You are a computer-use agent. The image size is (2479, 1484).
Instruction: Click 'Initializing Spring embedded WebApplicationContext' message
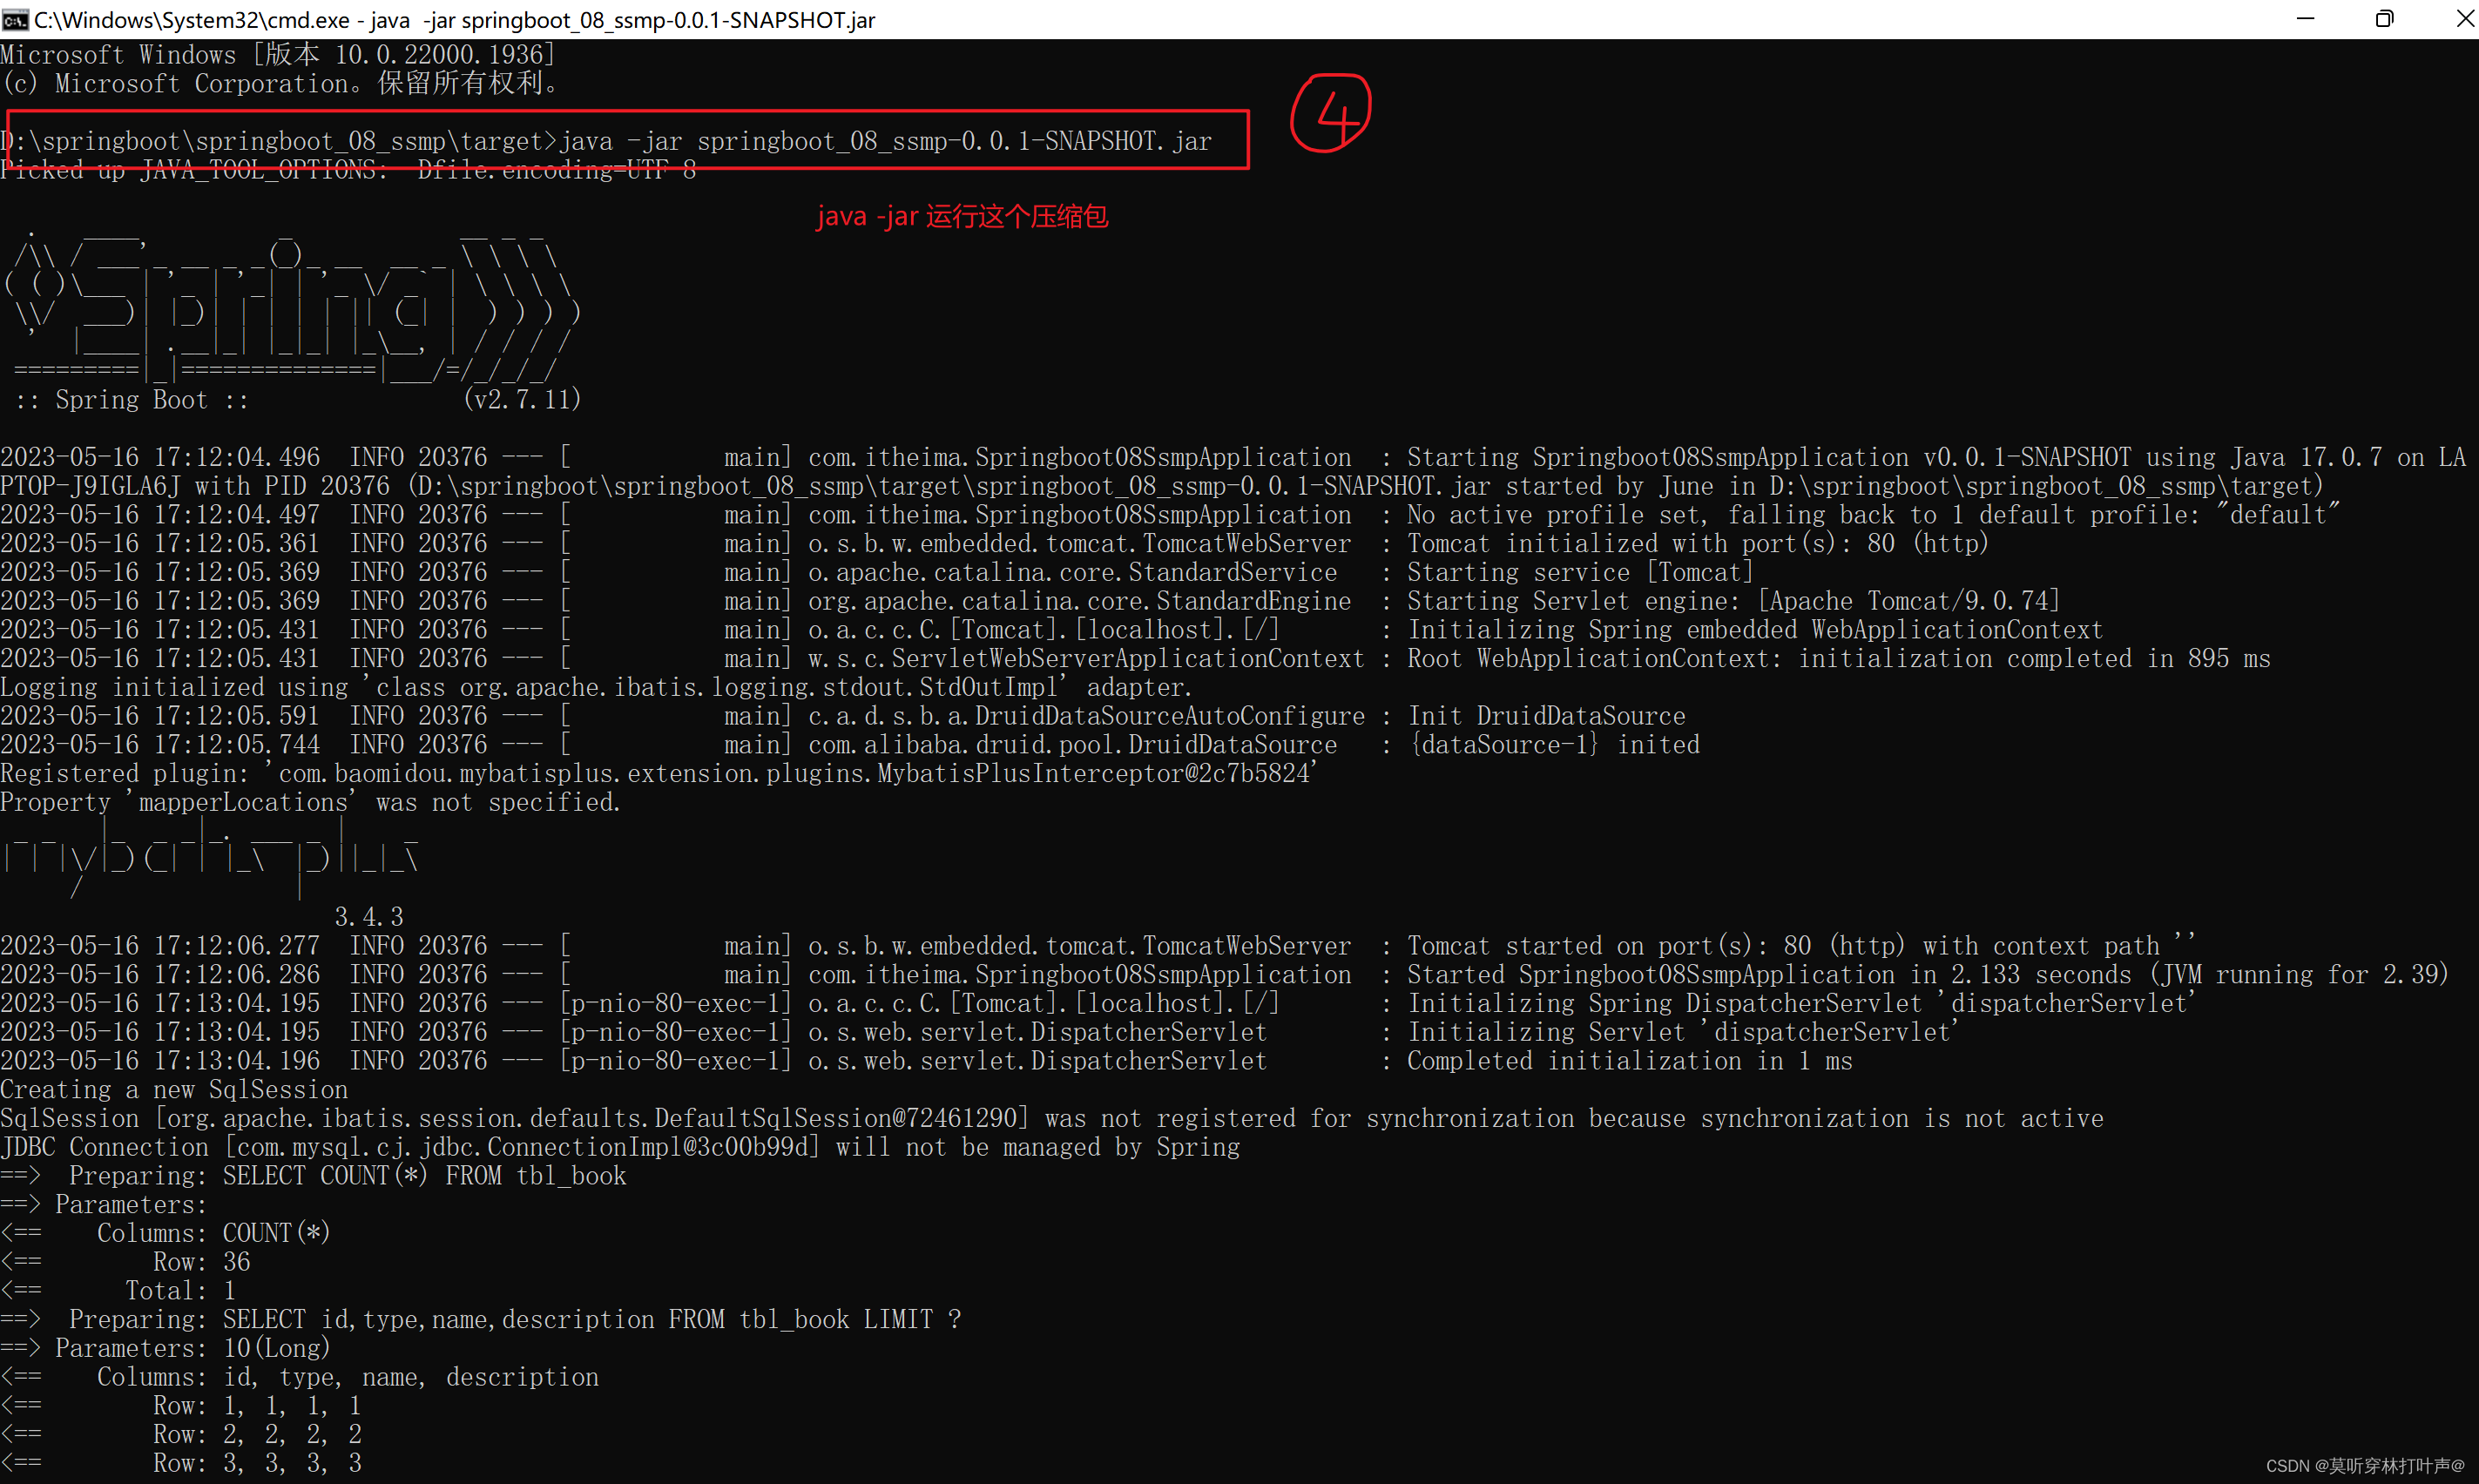(x=1755, y=630)
